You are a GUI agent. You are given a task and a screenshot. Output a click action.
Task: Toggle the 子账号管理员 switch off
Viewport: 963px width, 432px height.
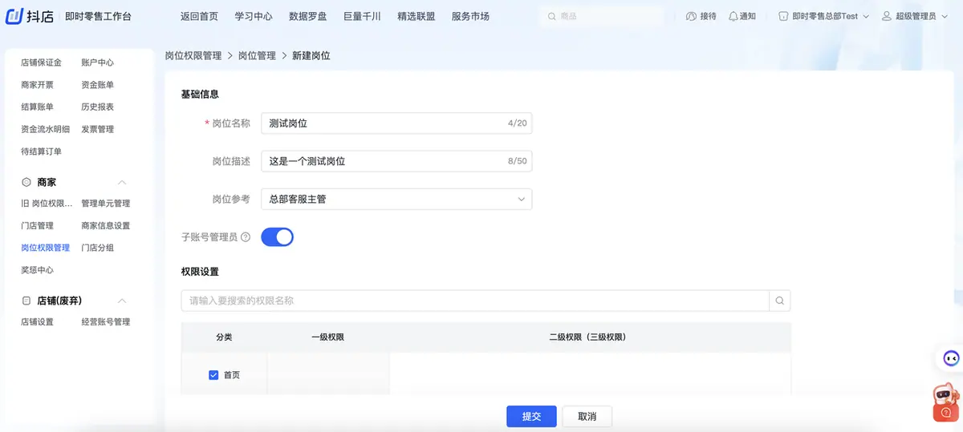pos(278,237)
